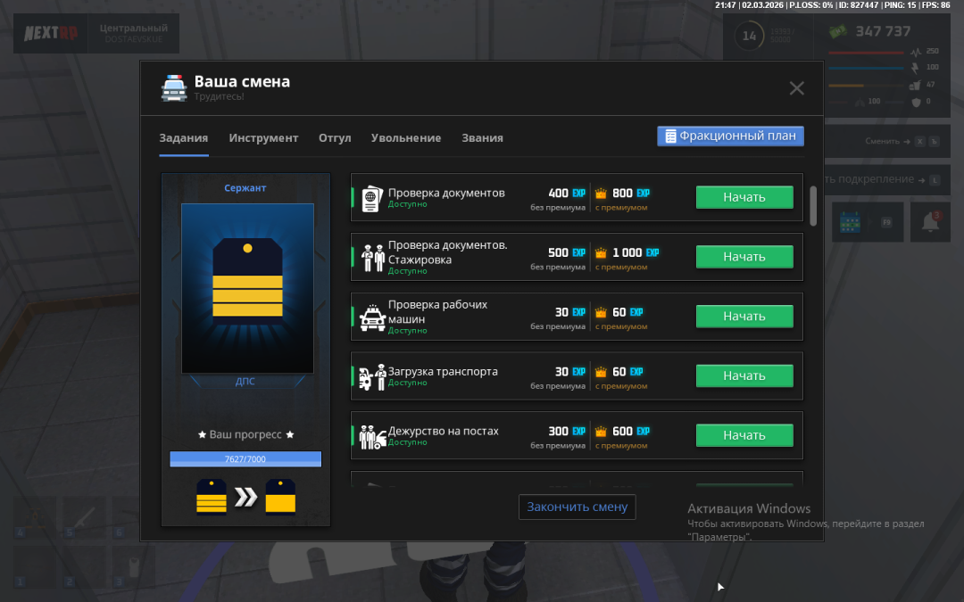The image size is (964, 602).
Task: Go to the Увольнение tab
Action: pyautogui.click(x=406, y=138)
